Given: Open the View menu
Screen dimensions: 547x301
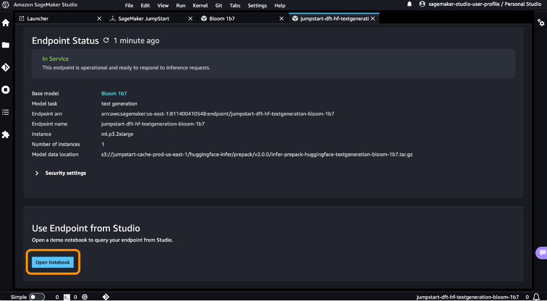Looking at the screenshot, I should pos(163,6).
